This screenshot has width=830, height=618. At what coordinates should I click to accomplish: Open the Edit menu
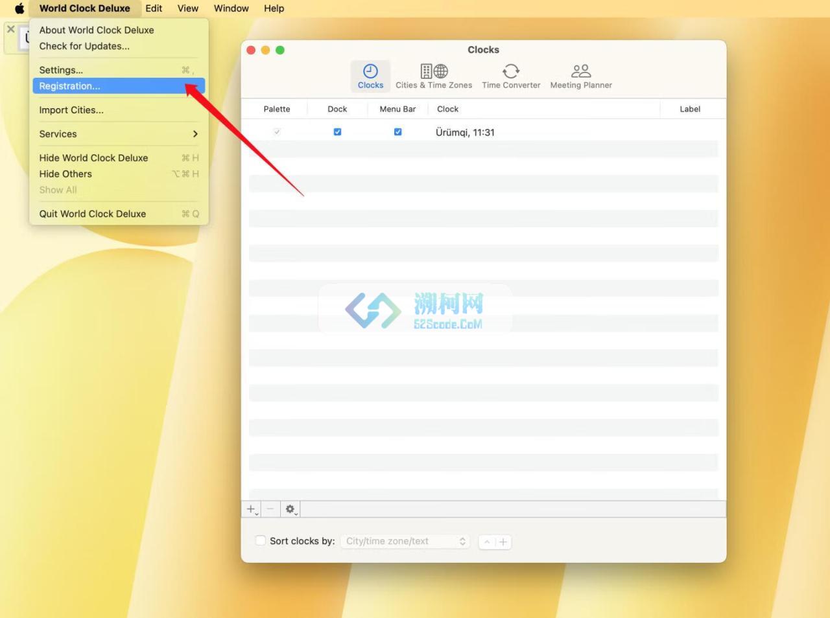click(154, 8)
